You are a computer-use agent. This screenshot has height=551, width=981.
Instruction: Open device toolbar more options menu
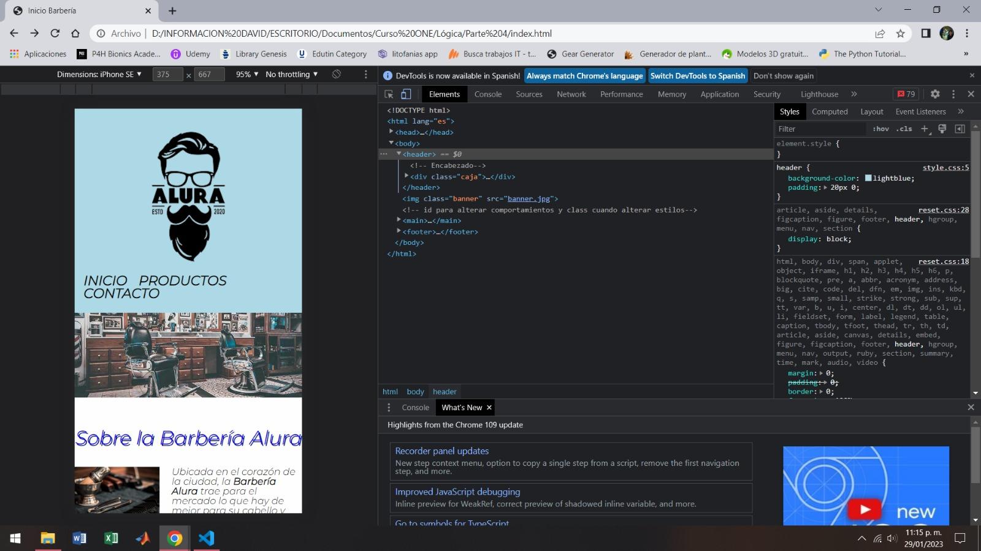(366, 74)
